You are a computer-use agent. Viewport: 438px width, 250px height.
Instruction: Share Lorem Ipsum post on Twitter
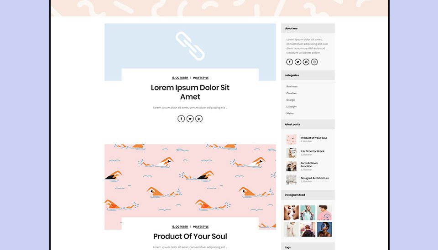click(x=190, y=119)
